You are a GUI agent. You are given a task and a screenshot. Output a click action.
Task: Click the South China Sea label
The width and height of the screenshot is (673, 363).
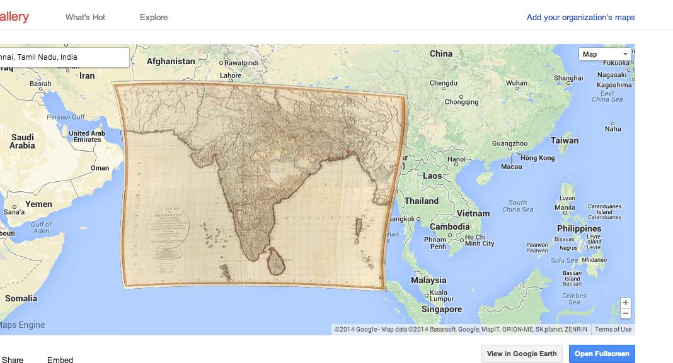[x=517, y=206]
